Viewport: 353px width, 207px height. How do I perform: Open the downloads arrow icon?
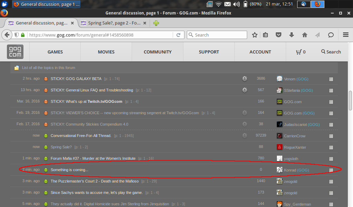292,35
